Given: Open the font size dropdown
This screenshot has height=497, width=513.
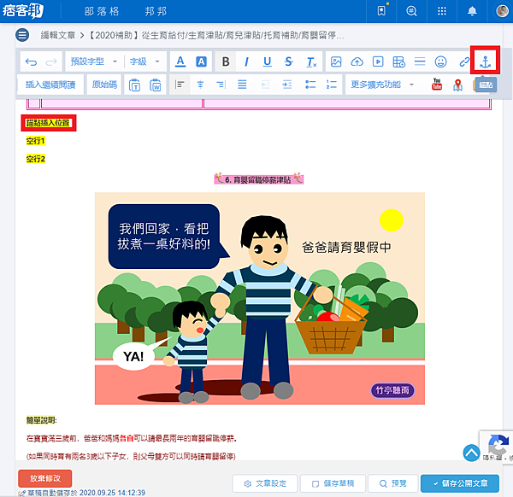Looking at the screenshot, I should tap(144, 61).
